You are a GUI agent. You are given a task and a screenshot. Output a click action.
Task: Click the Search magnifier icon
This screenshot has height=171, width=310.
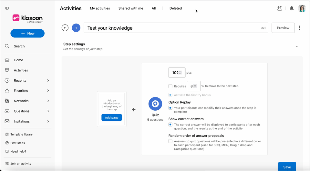[x=7, y=46]
